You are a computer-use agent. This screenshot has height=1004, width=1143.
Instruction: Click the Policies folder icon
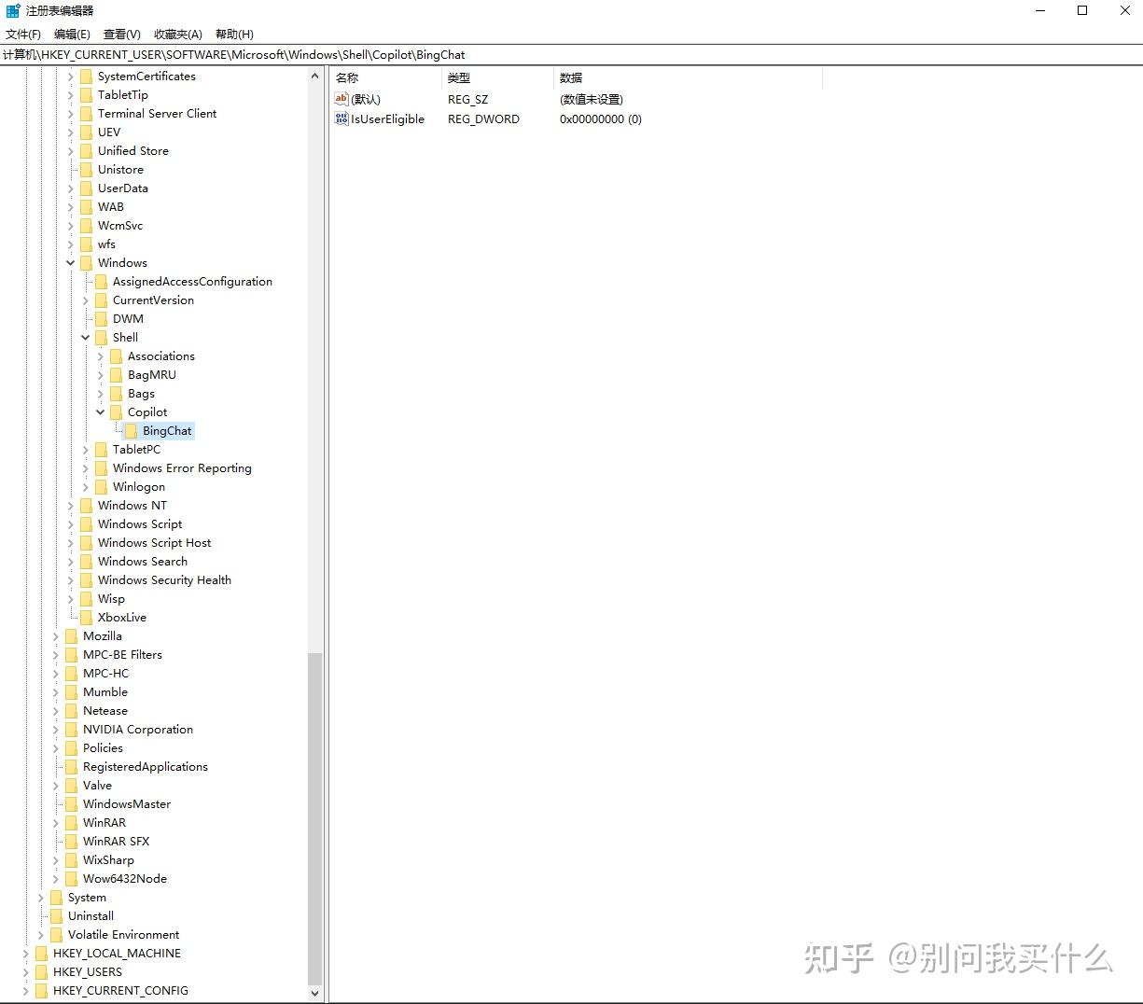pyautogui.click(x=71, y=748)
